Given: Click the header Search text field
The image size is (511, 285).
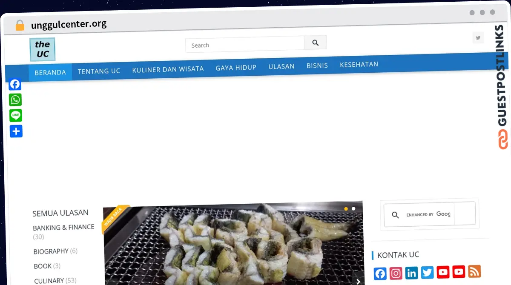Looking at the screenshot, I should click(245, 45).
